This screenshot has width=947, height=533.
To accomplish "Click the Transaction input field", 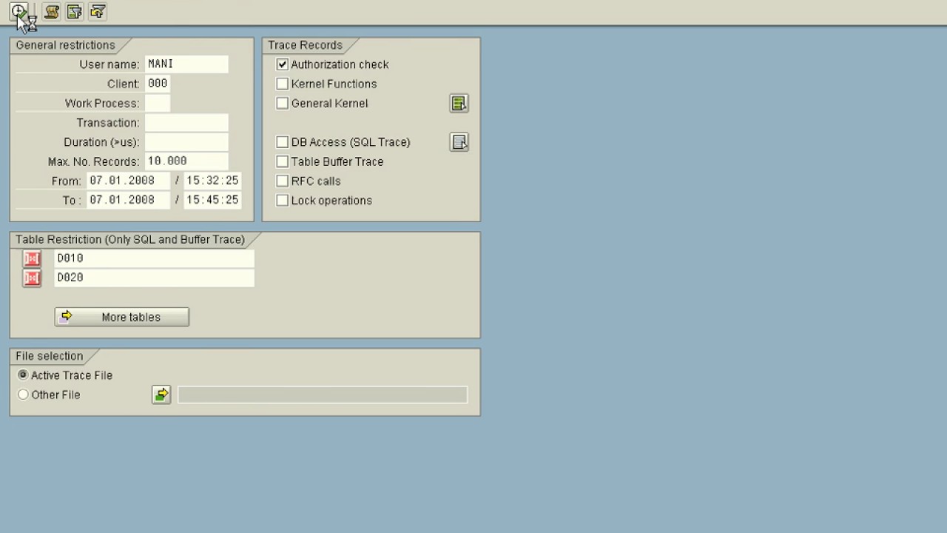I will click(x=186, y=122).
